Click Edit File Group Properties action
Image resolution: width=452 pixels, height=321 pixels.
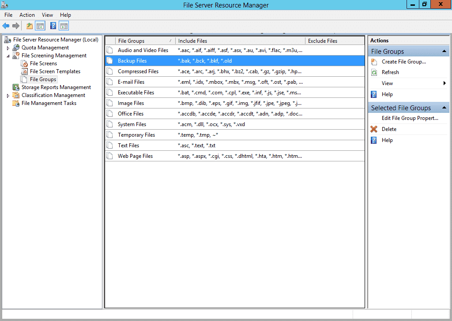(x=410, y=118)
